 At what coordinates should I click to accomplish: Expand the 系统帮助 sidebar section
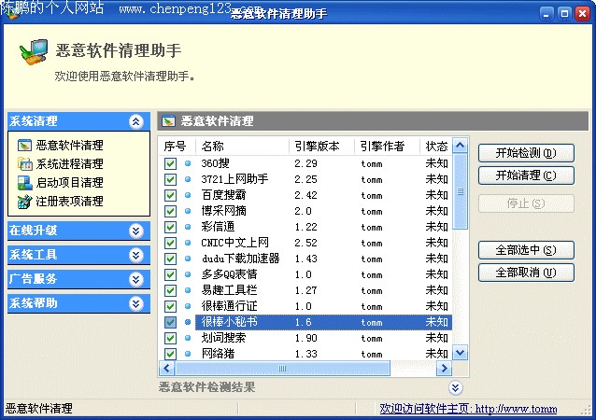[x=136, y=303]
